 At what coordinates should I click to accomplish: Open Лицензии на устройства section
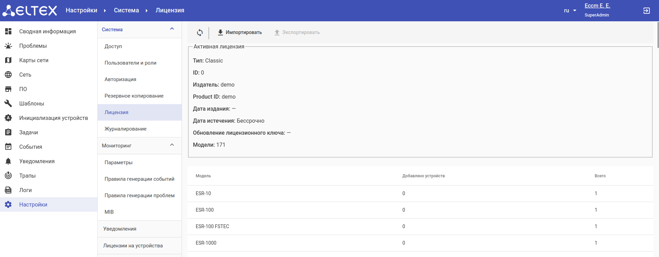(133, 246)
